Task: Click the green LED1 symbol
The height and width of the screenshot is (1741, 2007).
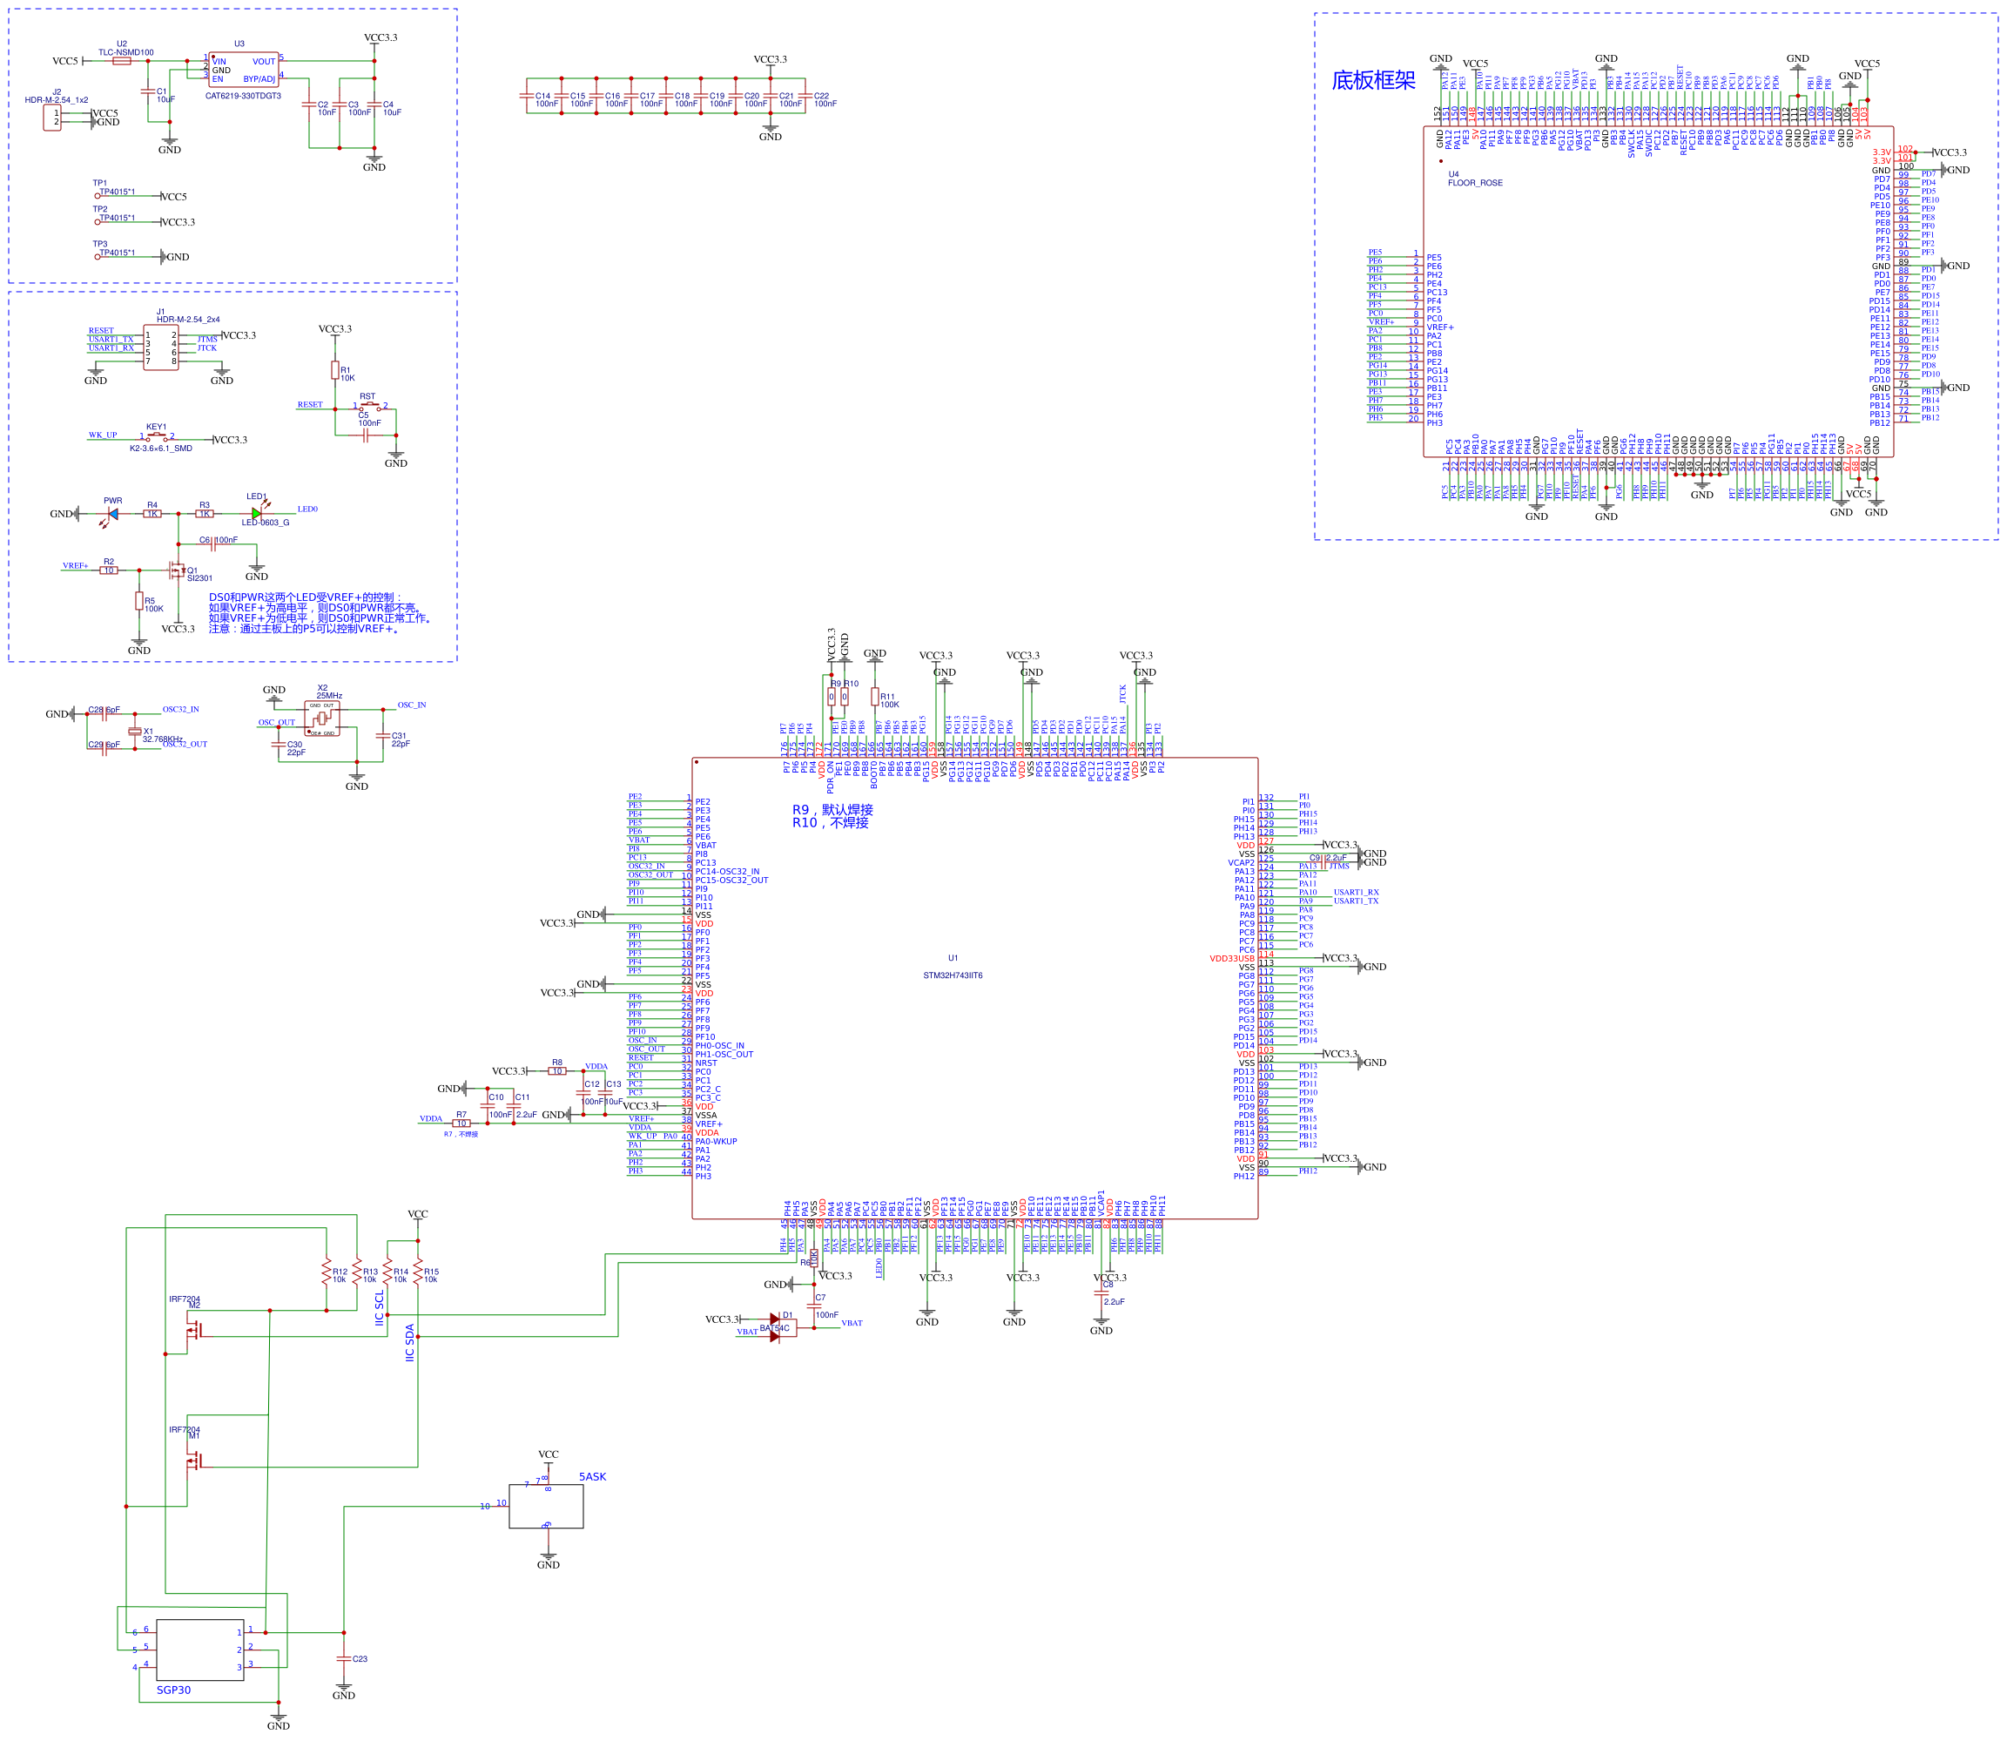Action: tap(257, 513)
